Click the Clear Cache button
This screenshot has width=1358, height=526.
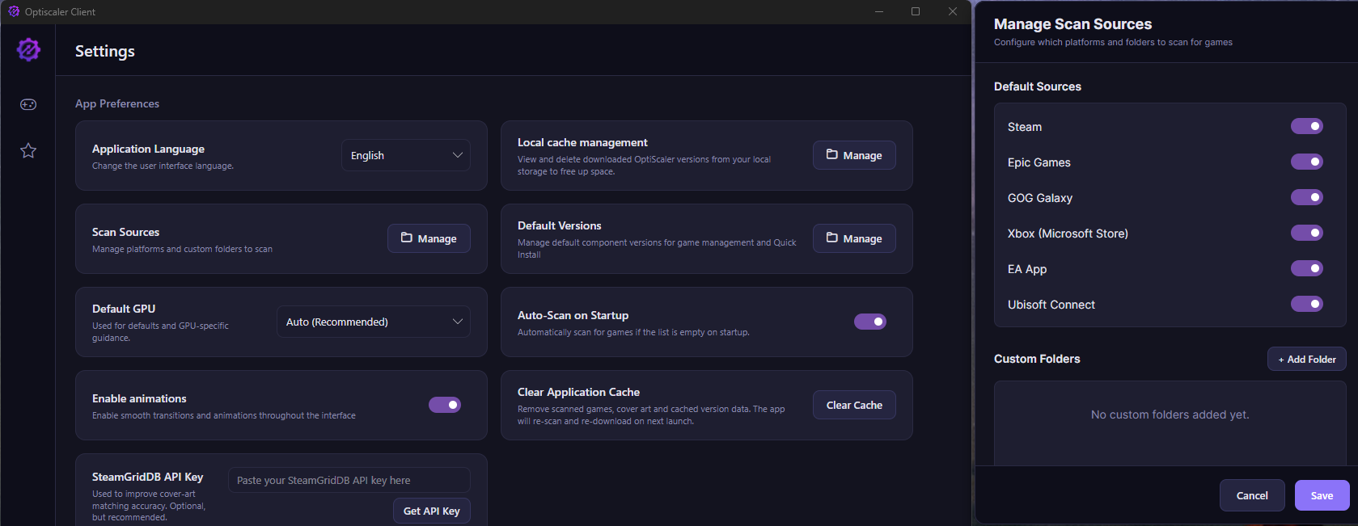click(x=854, y=405)
